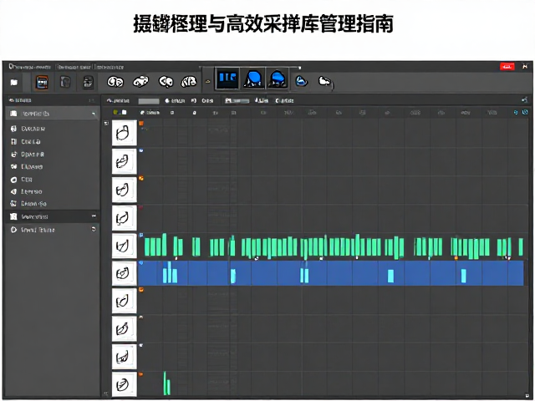Select the small green clip in the bottom track
Image resolution: width=535 pixels, height=401 pixels.
(166, 383)
